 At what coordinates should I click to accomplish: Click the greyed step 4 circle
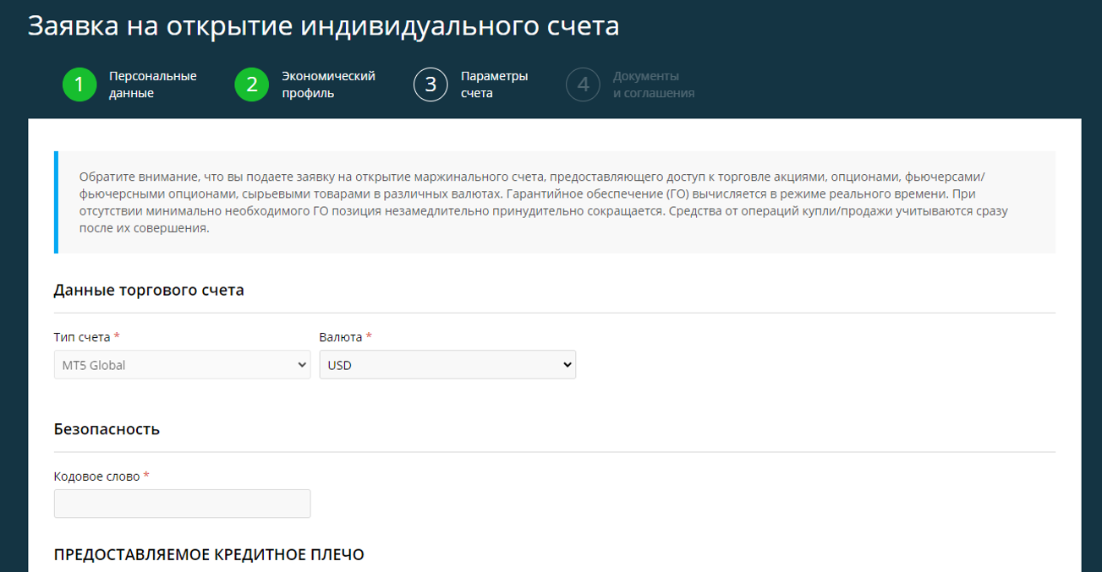pos(583,84)
